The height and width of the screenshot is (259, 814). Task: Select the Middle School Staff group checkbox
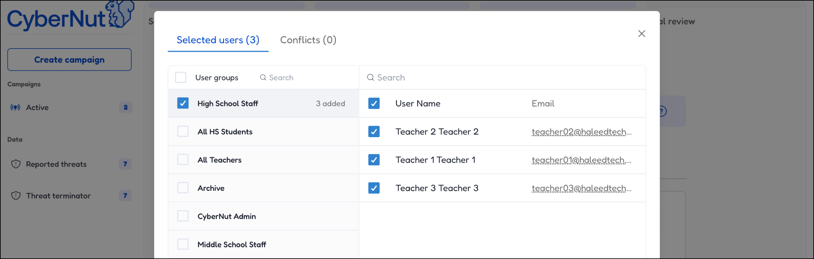tap(183, 244)
